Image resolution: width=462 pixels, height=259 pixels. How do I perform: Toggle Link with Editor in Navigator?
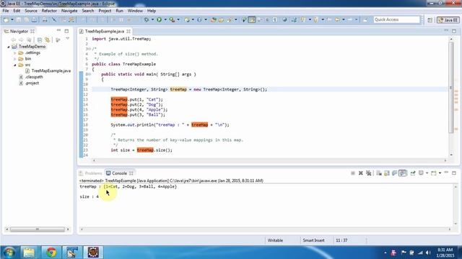[x=47, y=40]
